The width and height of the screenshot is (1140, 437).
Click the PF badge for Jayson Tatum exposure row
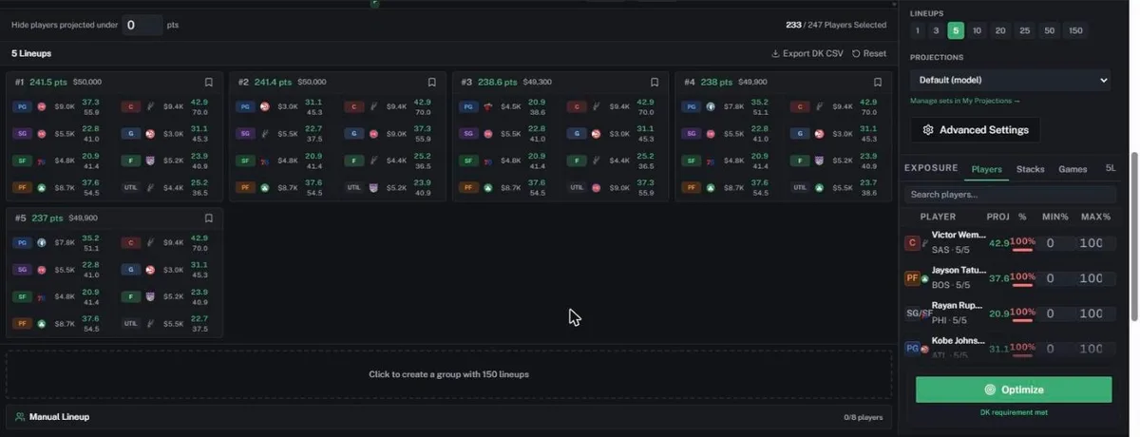tap(912, 278)
